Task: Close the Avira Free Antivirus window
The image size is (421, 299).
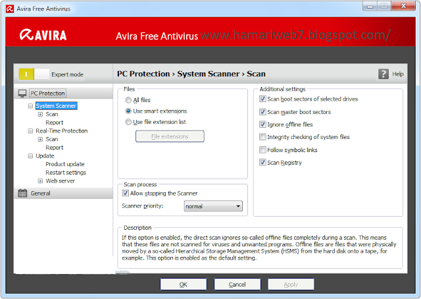Action: tap(403, 6)
